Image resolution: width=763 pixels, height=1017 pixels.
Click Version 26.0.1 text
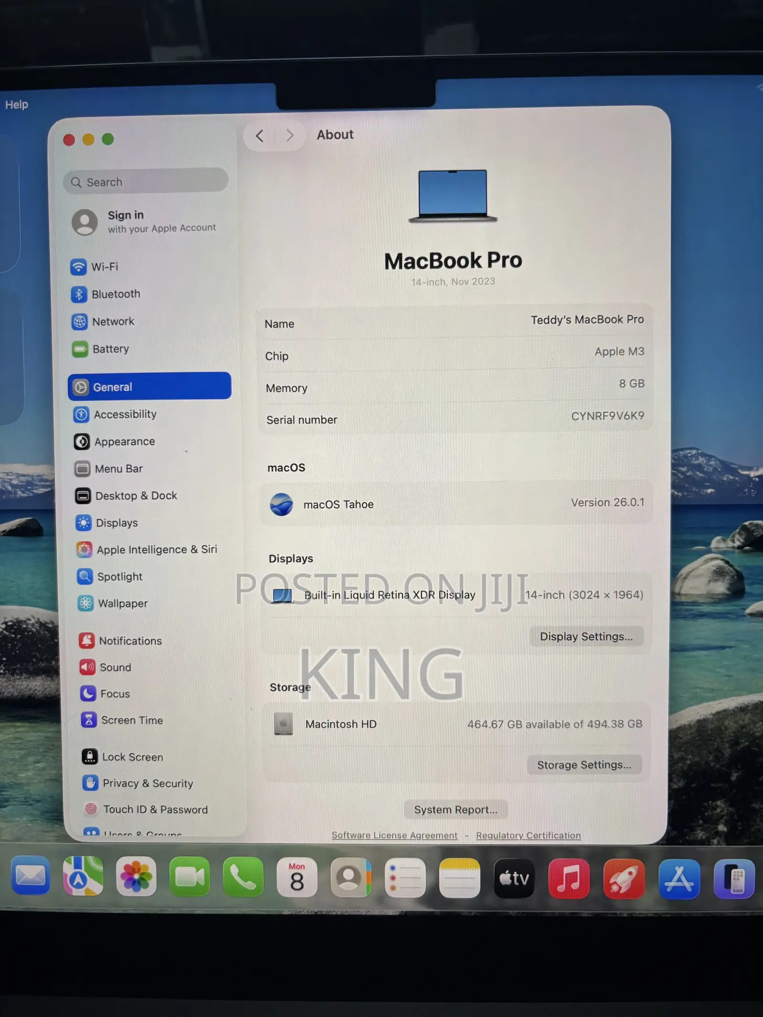point(608,502)
